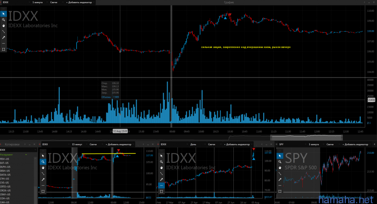Click the red sell marker triangle on the main chart
Viewport: 377px width, 204px height.
(230, 15)
